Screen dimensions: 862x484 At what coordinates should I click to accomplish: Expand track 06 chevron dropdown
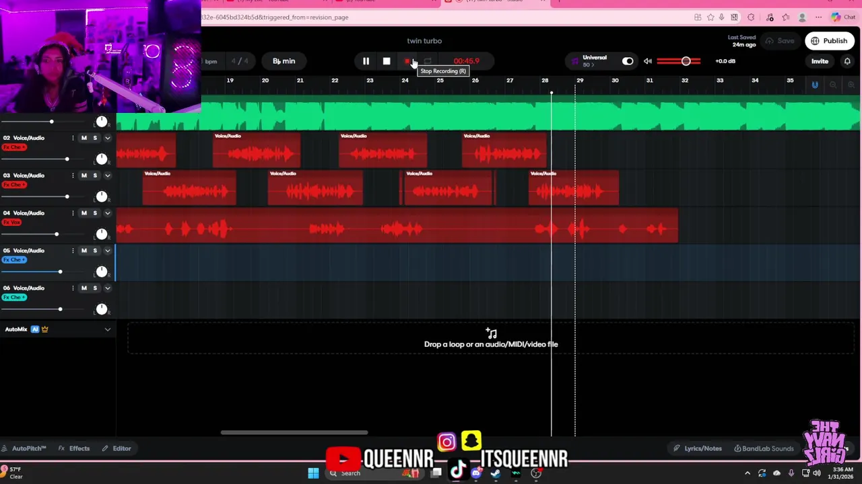pyautogui.click(x=107, y=288)
